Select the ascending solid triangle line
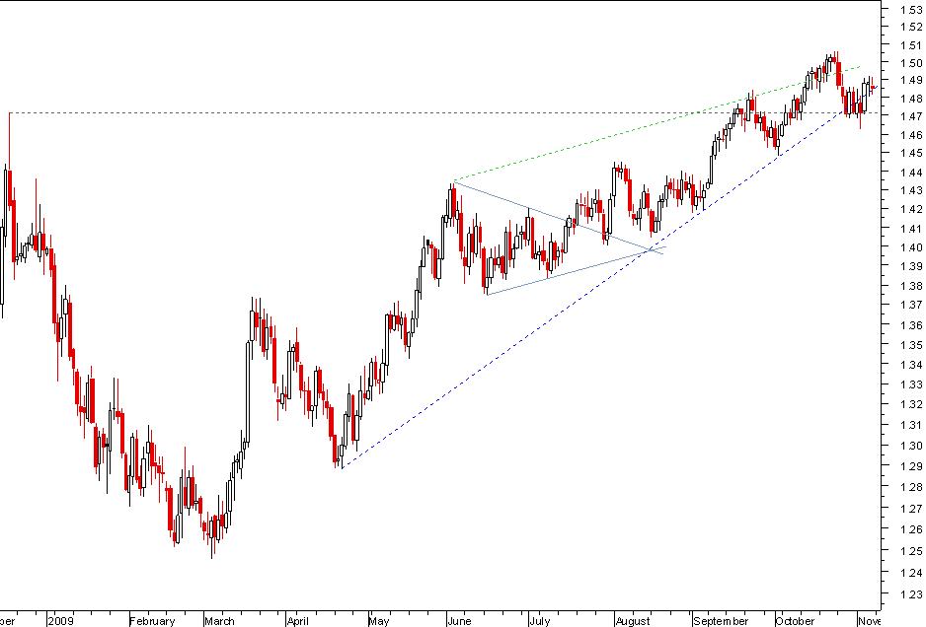 (x=576, y=271)
